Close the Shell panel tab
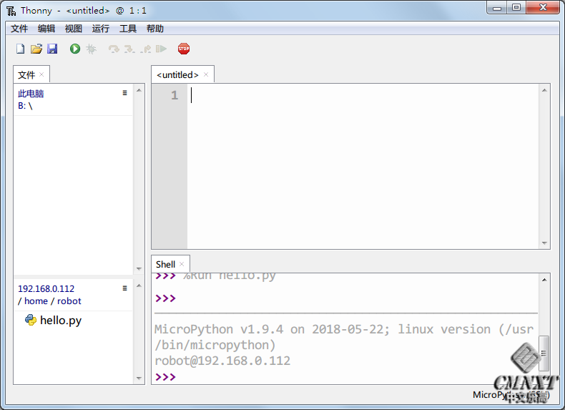The height and width of the screenshot is (410, 565). [182, 264]
